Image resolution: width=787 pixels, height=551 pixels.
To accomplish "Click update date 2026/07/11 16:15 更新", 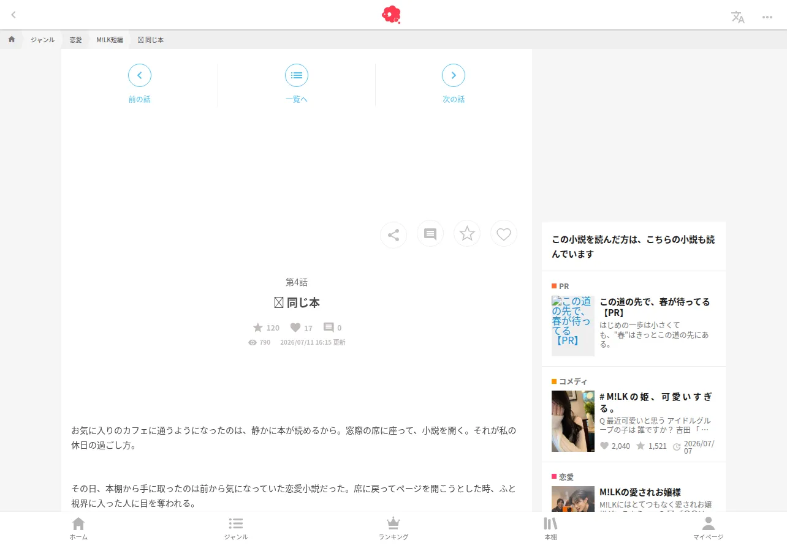I will tap(313, 342).
